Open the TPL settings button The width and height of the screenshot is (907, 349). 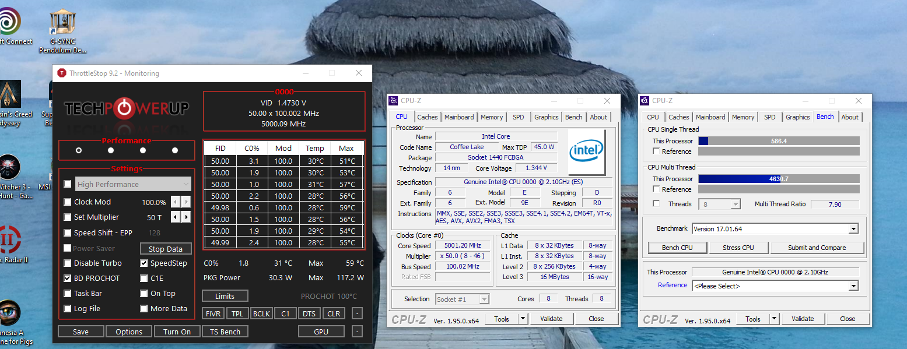coord(237,313)
